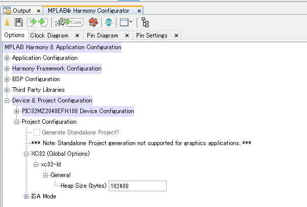
Task: Click the export configuration green arrow icon
Action: point(43,22)
